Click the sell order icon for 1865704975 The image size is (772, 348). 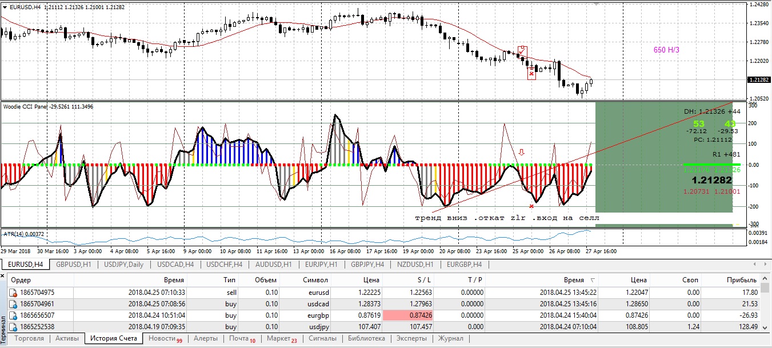13,293
